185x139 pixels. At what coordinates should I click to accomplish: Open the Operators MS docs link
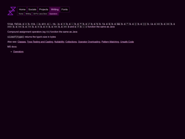coord(18,51)
